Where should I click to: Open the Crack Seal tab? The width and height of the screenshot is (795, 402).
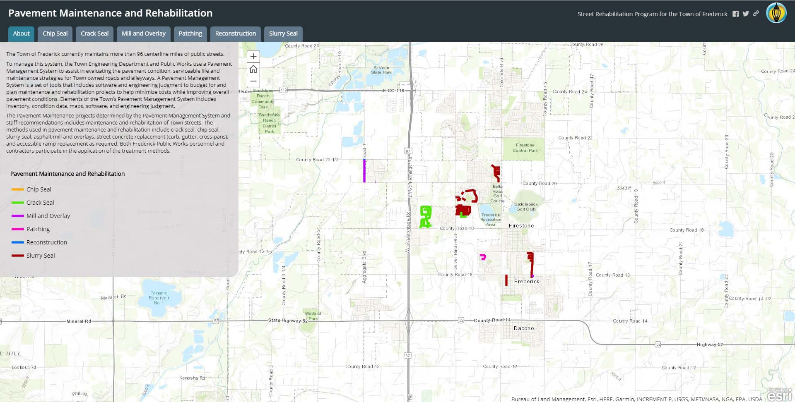tap(94, 33)
